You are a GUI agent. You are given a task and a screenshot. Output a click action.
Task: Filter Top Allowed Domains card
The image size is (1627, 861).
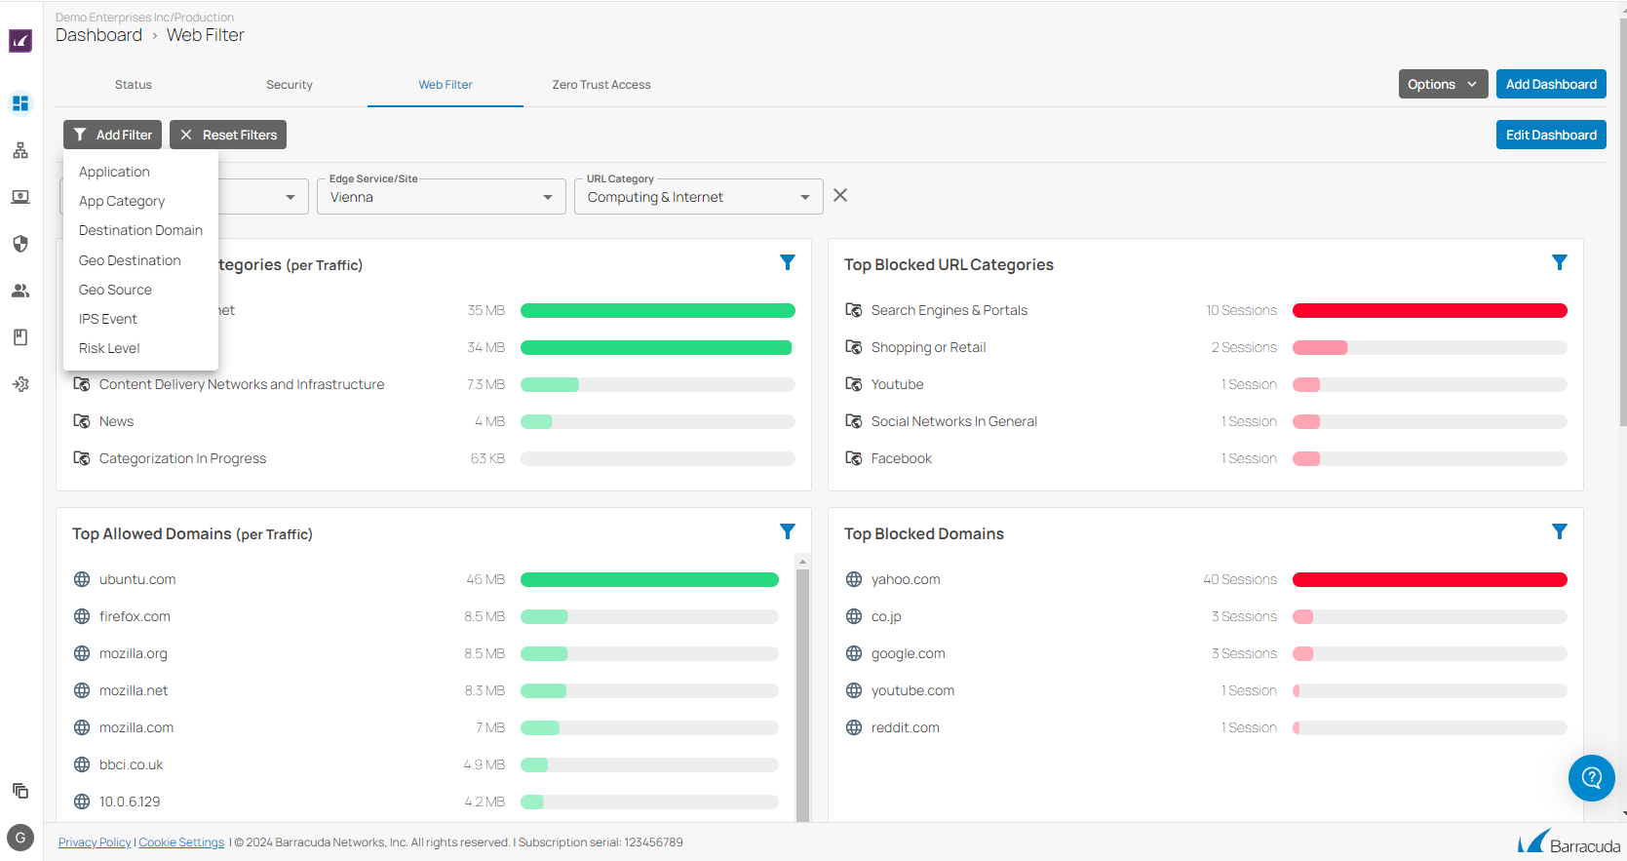[x=788, y=531]
